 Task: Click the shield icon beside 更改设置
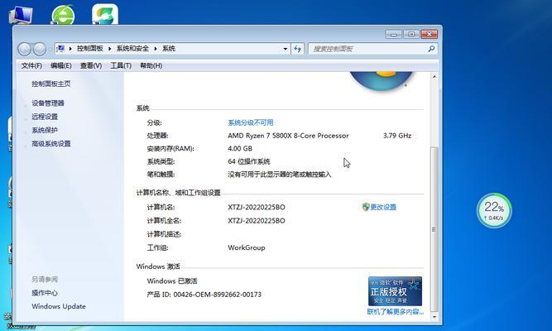[x=366, y=207]
